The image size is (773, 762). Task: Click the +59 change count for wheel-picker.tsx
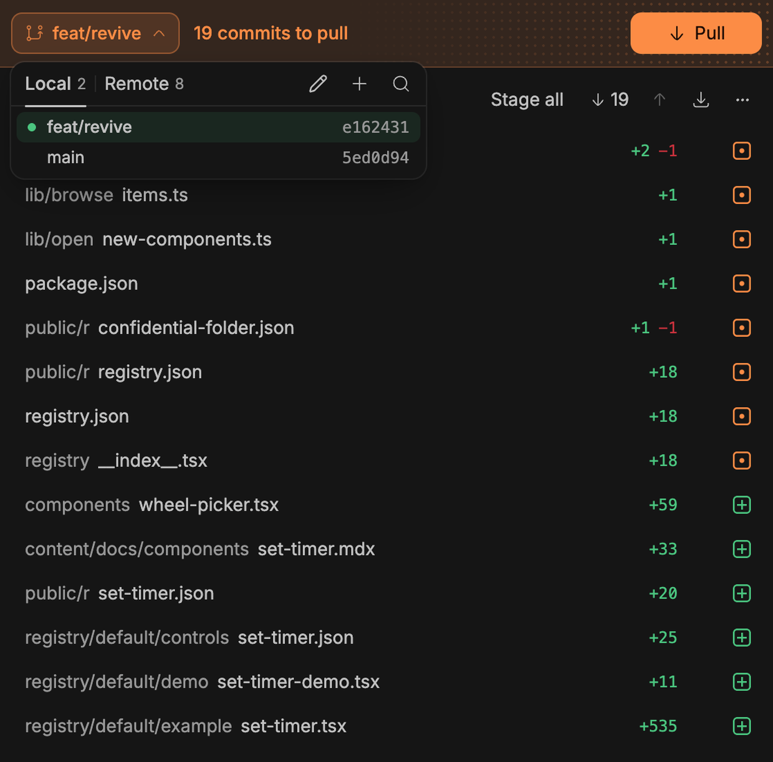[x=663, y=505]
